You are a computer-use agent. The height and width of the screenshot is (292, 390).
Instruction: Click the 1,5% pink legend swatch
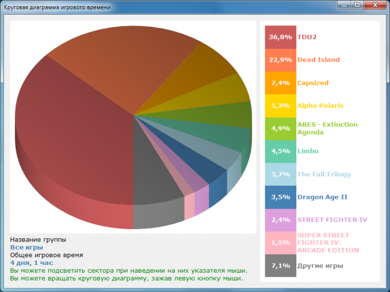point(281,243)
